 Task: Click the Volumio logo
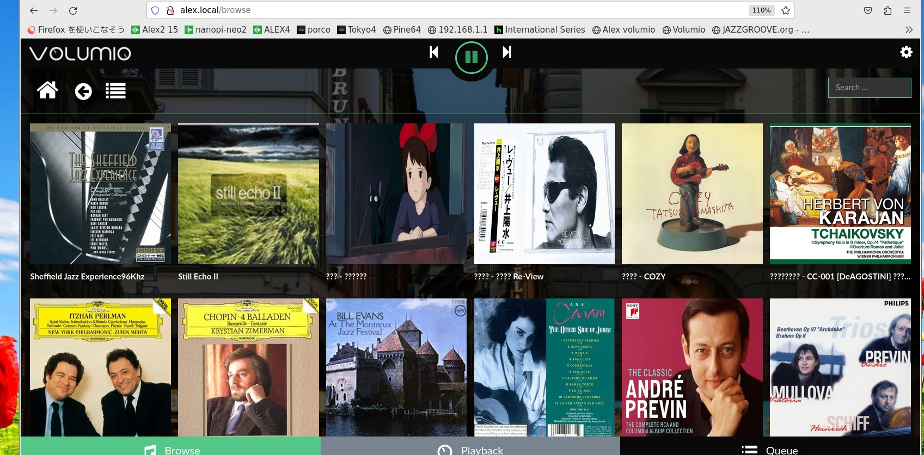pos(80,53)
